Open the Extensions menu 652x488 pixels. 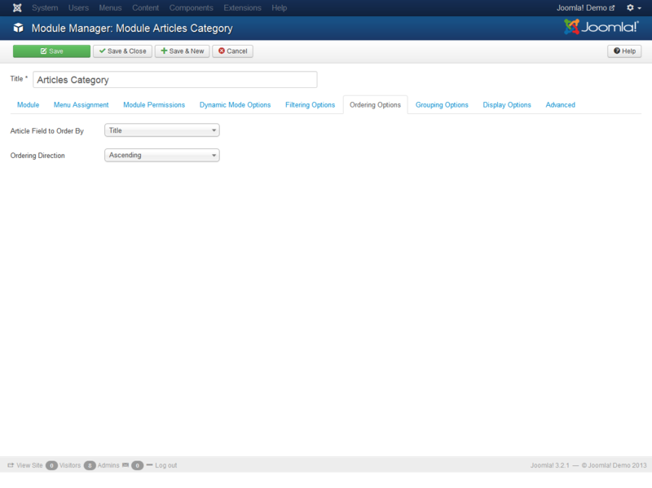pyautogui.click(x=242, y=8)
